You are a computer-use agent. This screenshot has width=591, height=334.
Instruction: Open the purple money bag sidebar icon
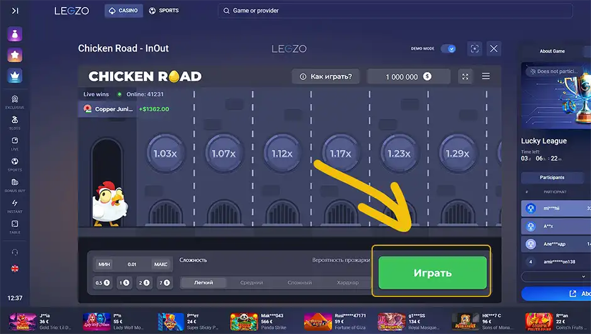(14, 35)
